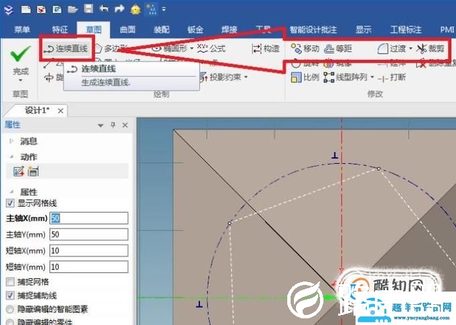
Task: Switch to the 装配 ribbon tab
Action: (x=161, y=29)
